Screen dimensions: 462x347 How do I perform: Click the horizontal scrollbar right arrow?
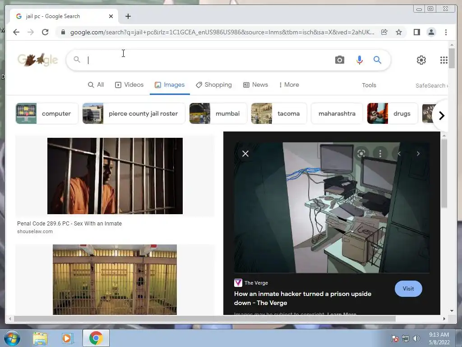(444, 319)
